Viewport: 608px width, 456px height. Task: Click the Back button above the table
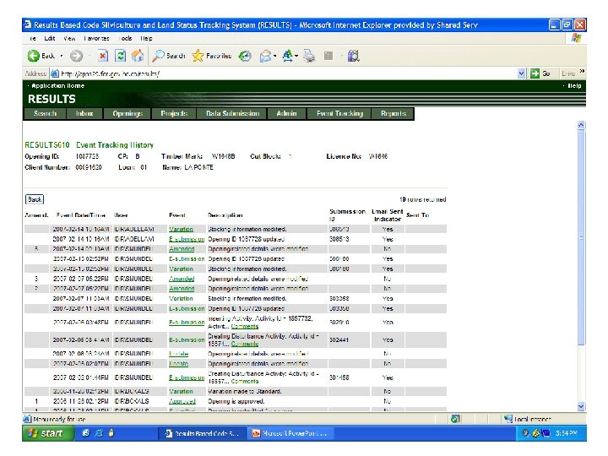click(34, 200)
